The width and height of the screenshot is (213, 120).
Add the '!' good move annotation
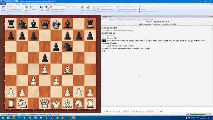click(122, 112)
